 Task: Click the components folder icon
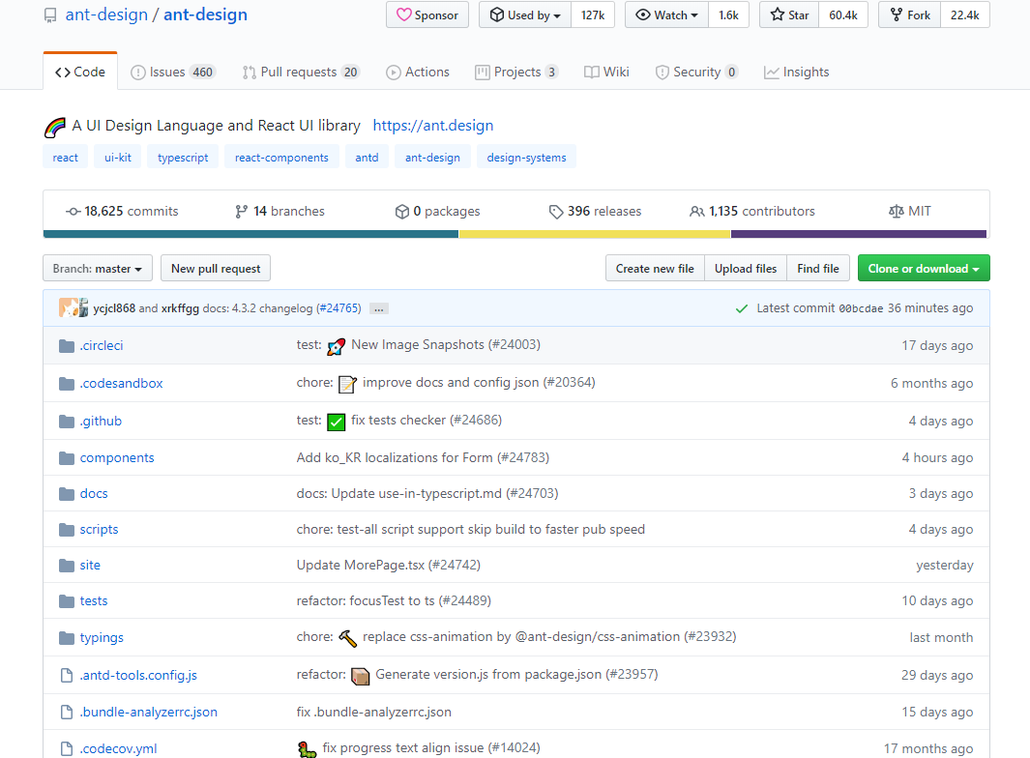click(67, 458)
